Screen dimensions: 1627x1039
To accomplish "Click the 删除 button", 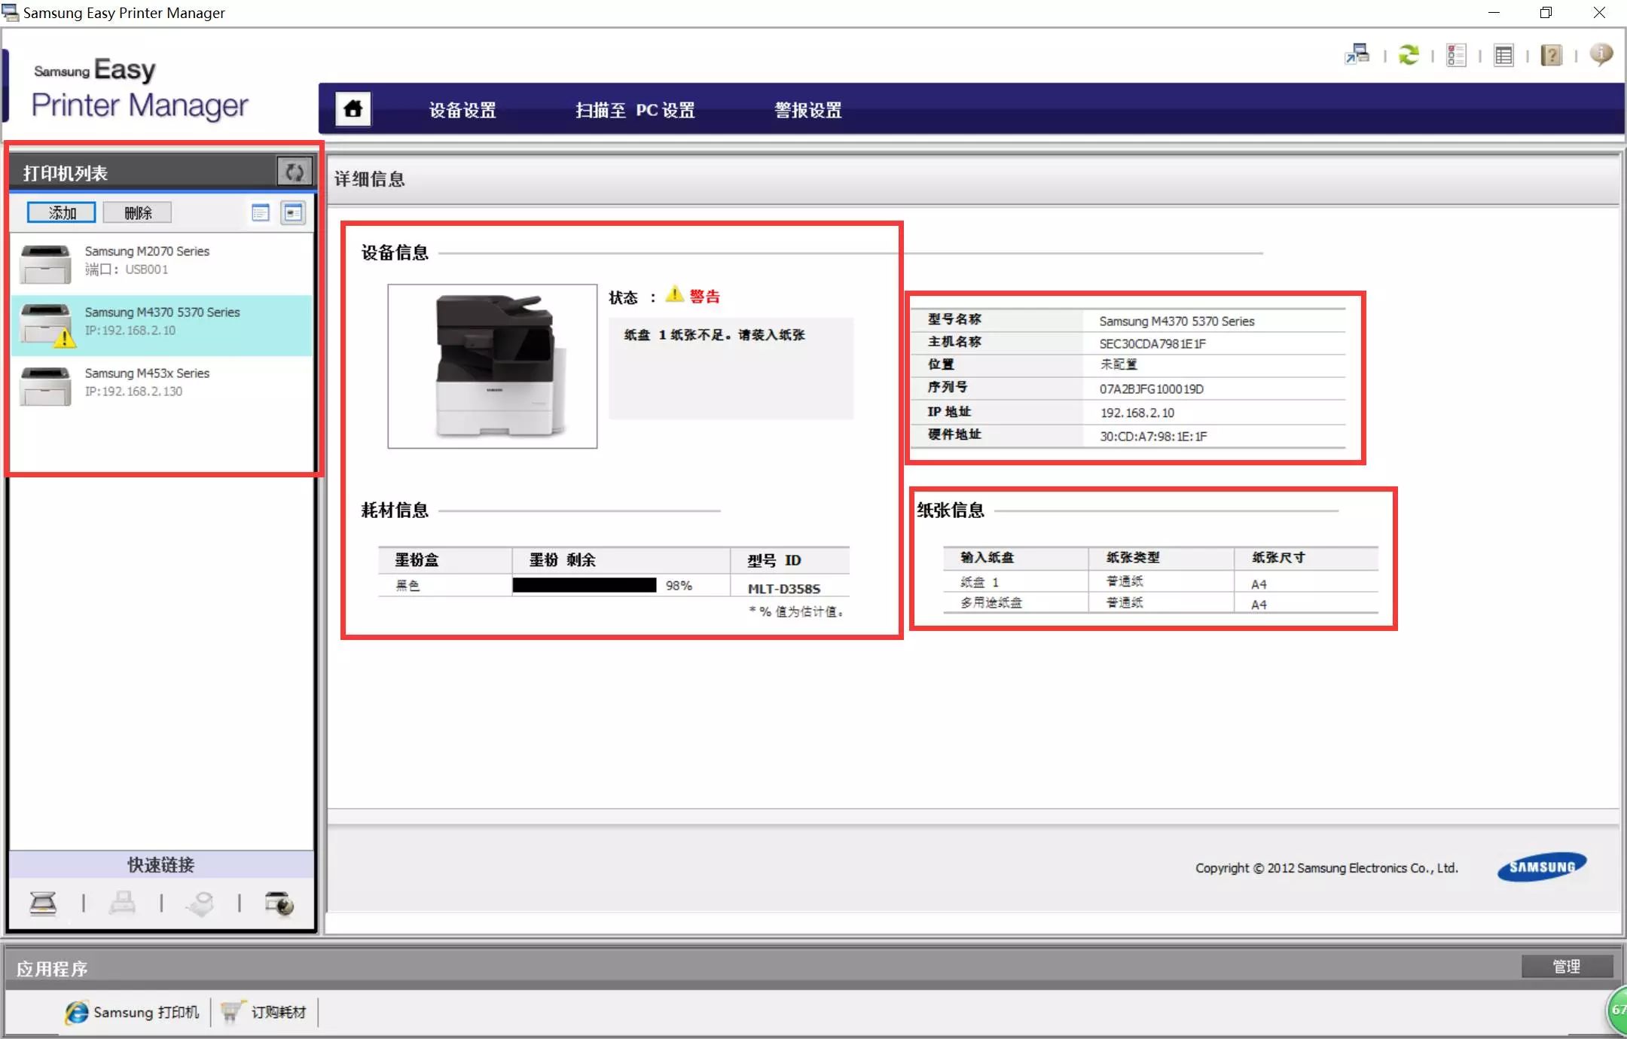I will pyautogui.click(x=138, y=213).
